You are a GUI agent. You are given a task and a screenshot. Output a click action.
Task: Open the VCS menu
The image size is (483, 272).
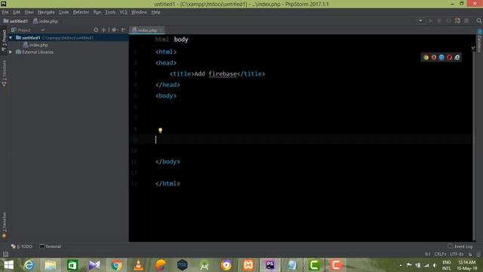123,12
